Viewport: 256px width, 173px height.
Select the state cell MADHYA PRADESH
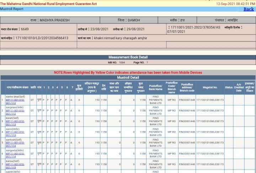(50, 20)
